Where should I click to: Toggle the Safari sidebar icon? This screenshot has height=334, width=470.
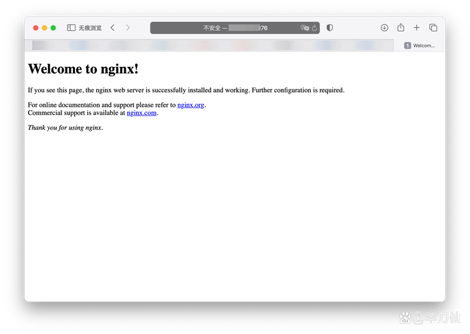(x=71, y=28)
